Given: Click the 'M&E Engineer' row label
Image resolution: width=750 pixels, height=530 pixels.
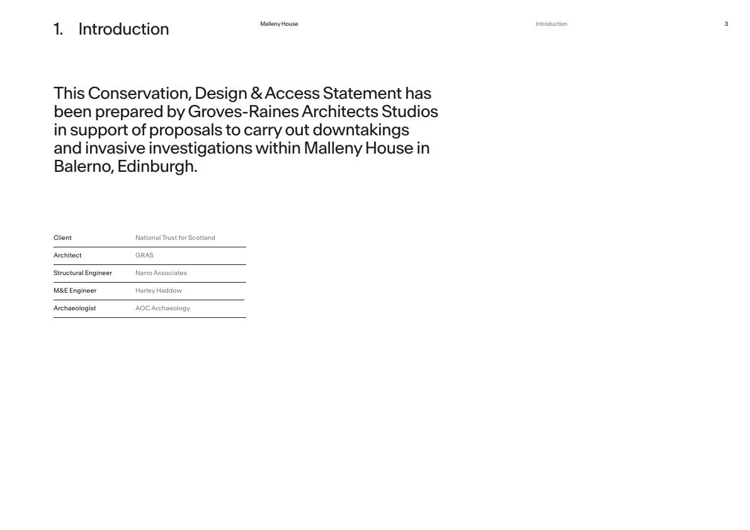Looking at the screenshot, I should [75, 291].
